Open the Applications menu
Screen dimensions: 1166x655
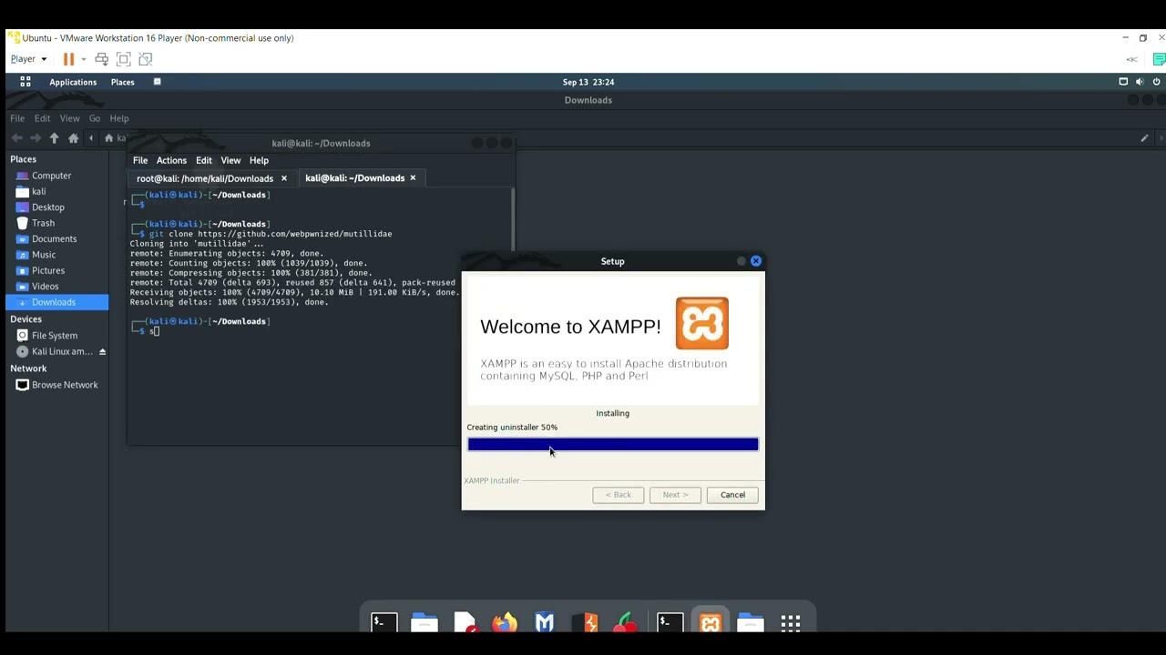pos(73,82)
